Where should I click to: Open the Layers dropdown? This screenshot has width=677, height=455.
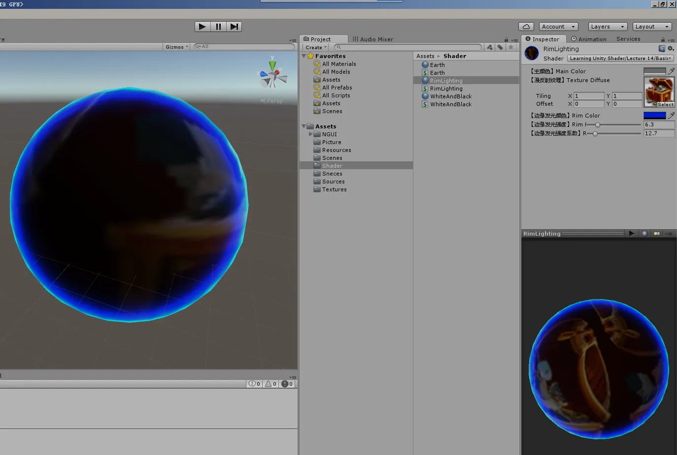(x=608, y=27)
